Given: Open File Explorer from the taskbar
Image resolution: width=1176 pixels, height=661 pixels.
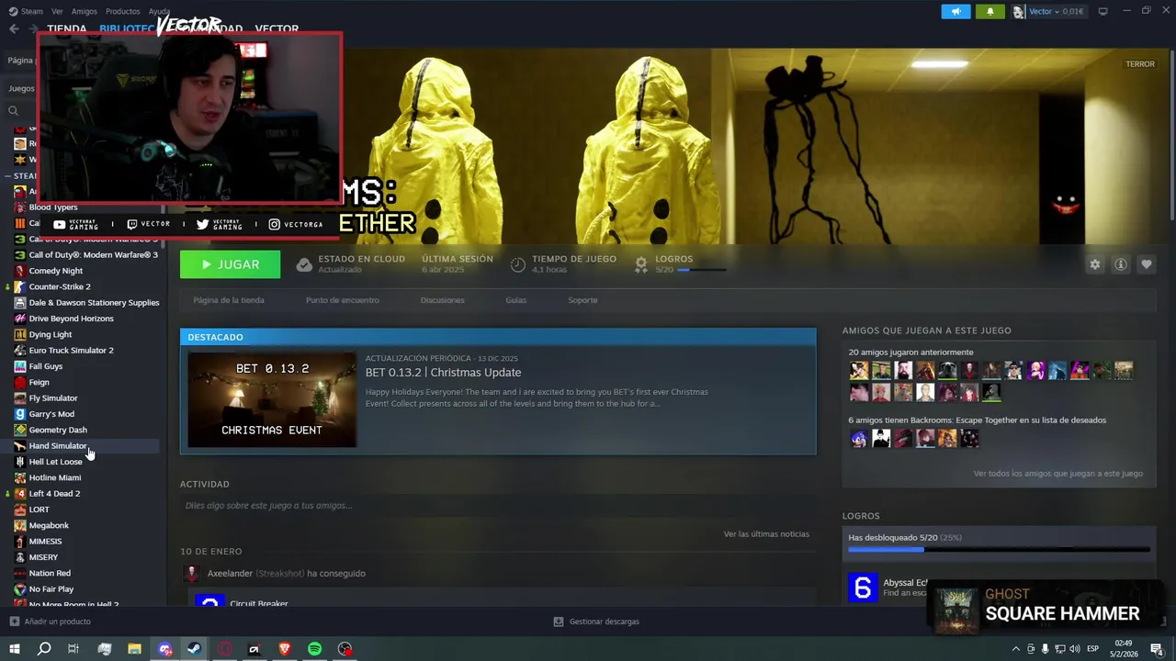Looking at the screenshot, I should click(x=134, y=649).
